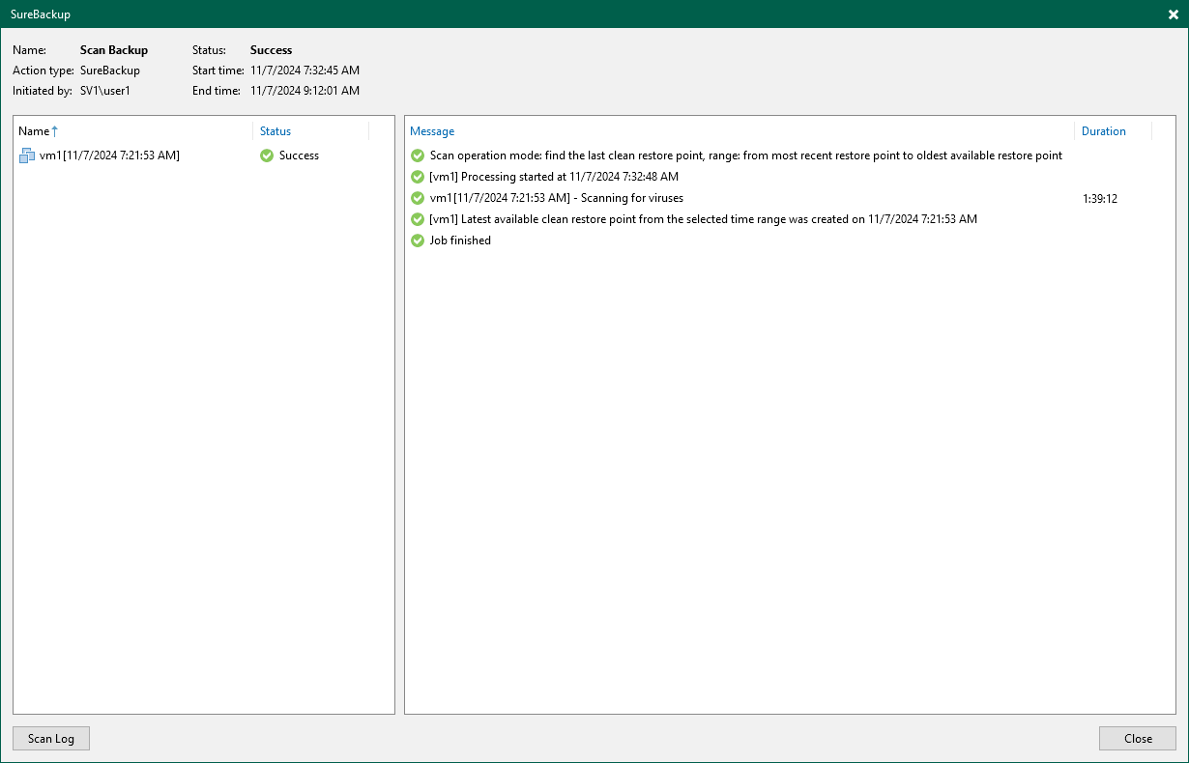The image size is (1189, 763).
Task: Click the green Success status icon for vm1
Action: click(x=266, y=155)
